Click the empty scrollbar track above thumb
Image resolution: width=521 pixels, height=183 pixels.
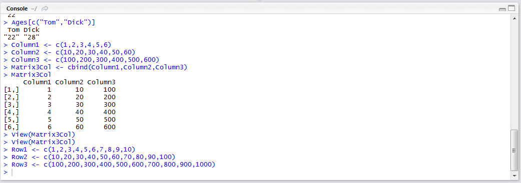pyautogui.click(x=514, y=75)
